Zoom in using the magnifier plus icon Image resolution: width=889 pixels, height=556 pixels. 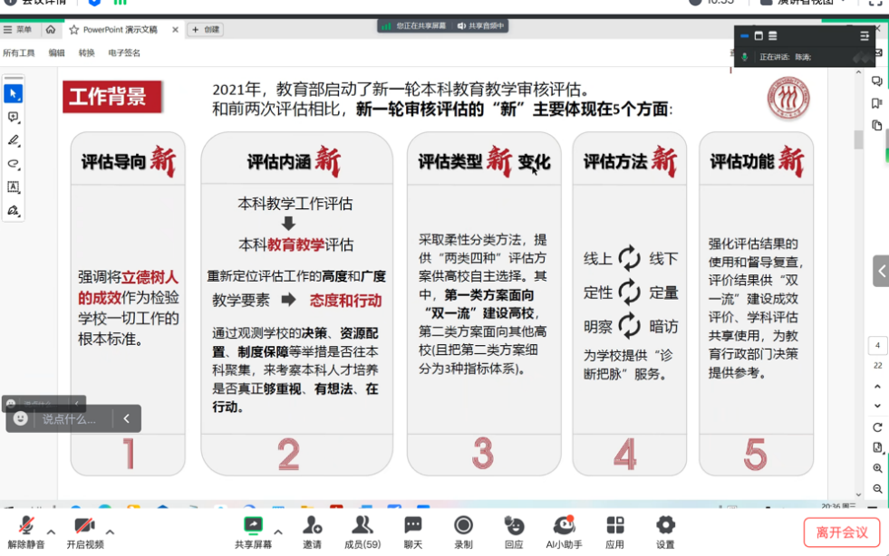[x=877, y=468]
